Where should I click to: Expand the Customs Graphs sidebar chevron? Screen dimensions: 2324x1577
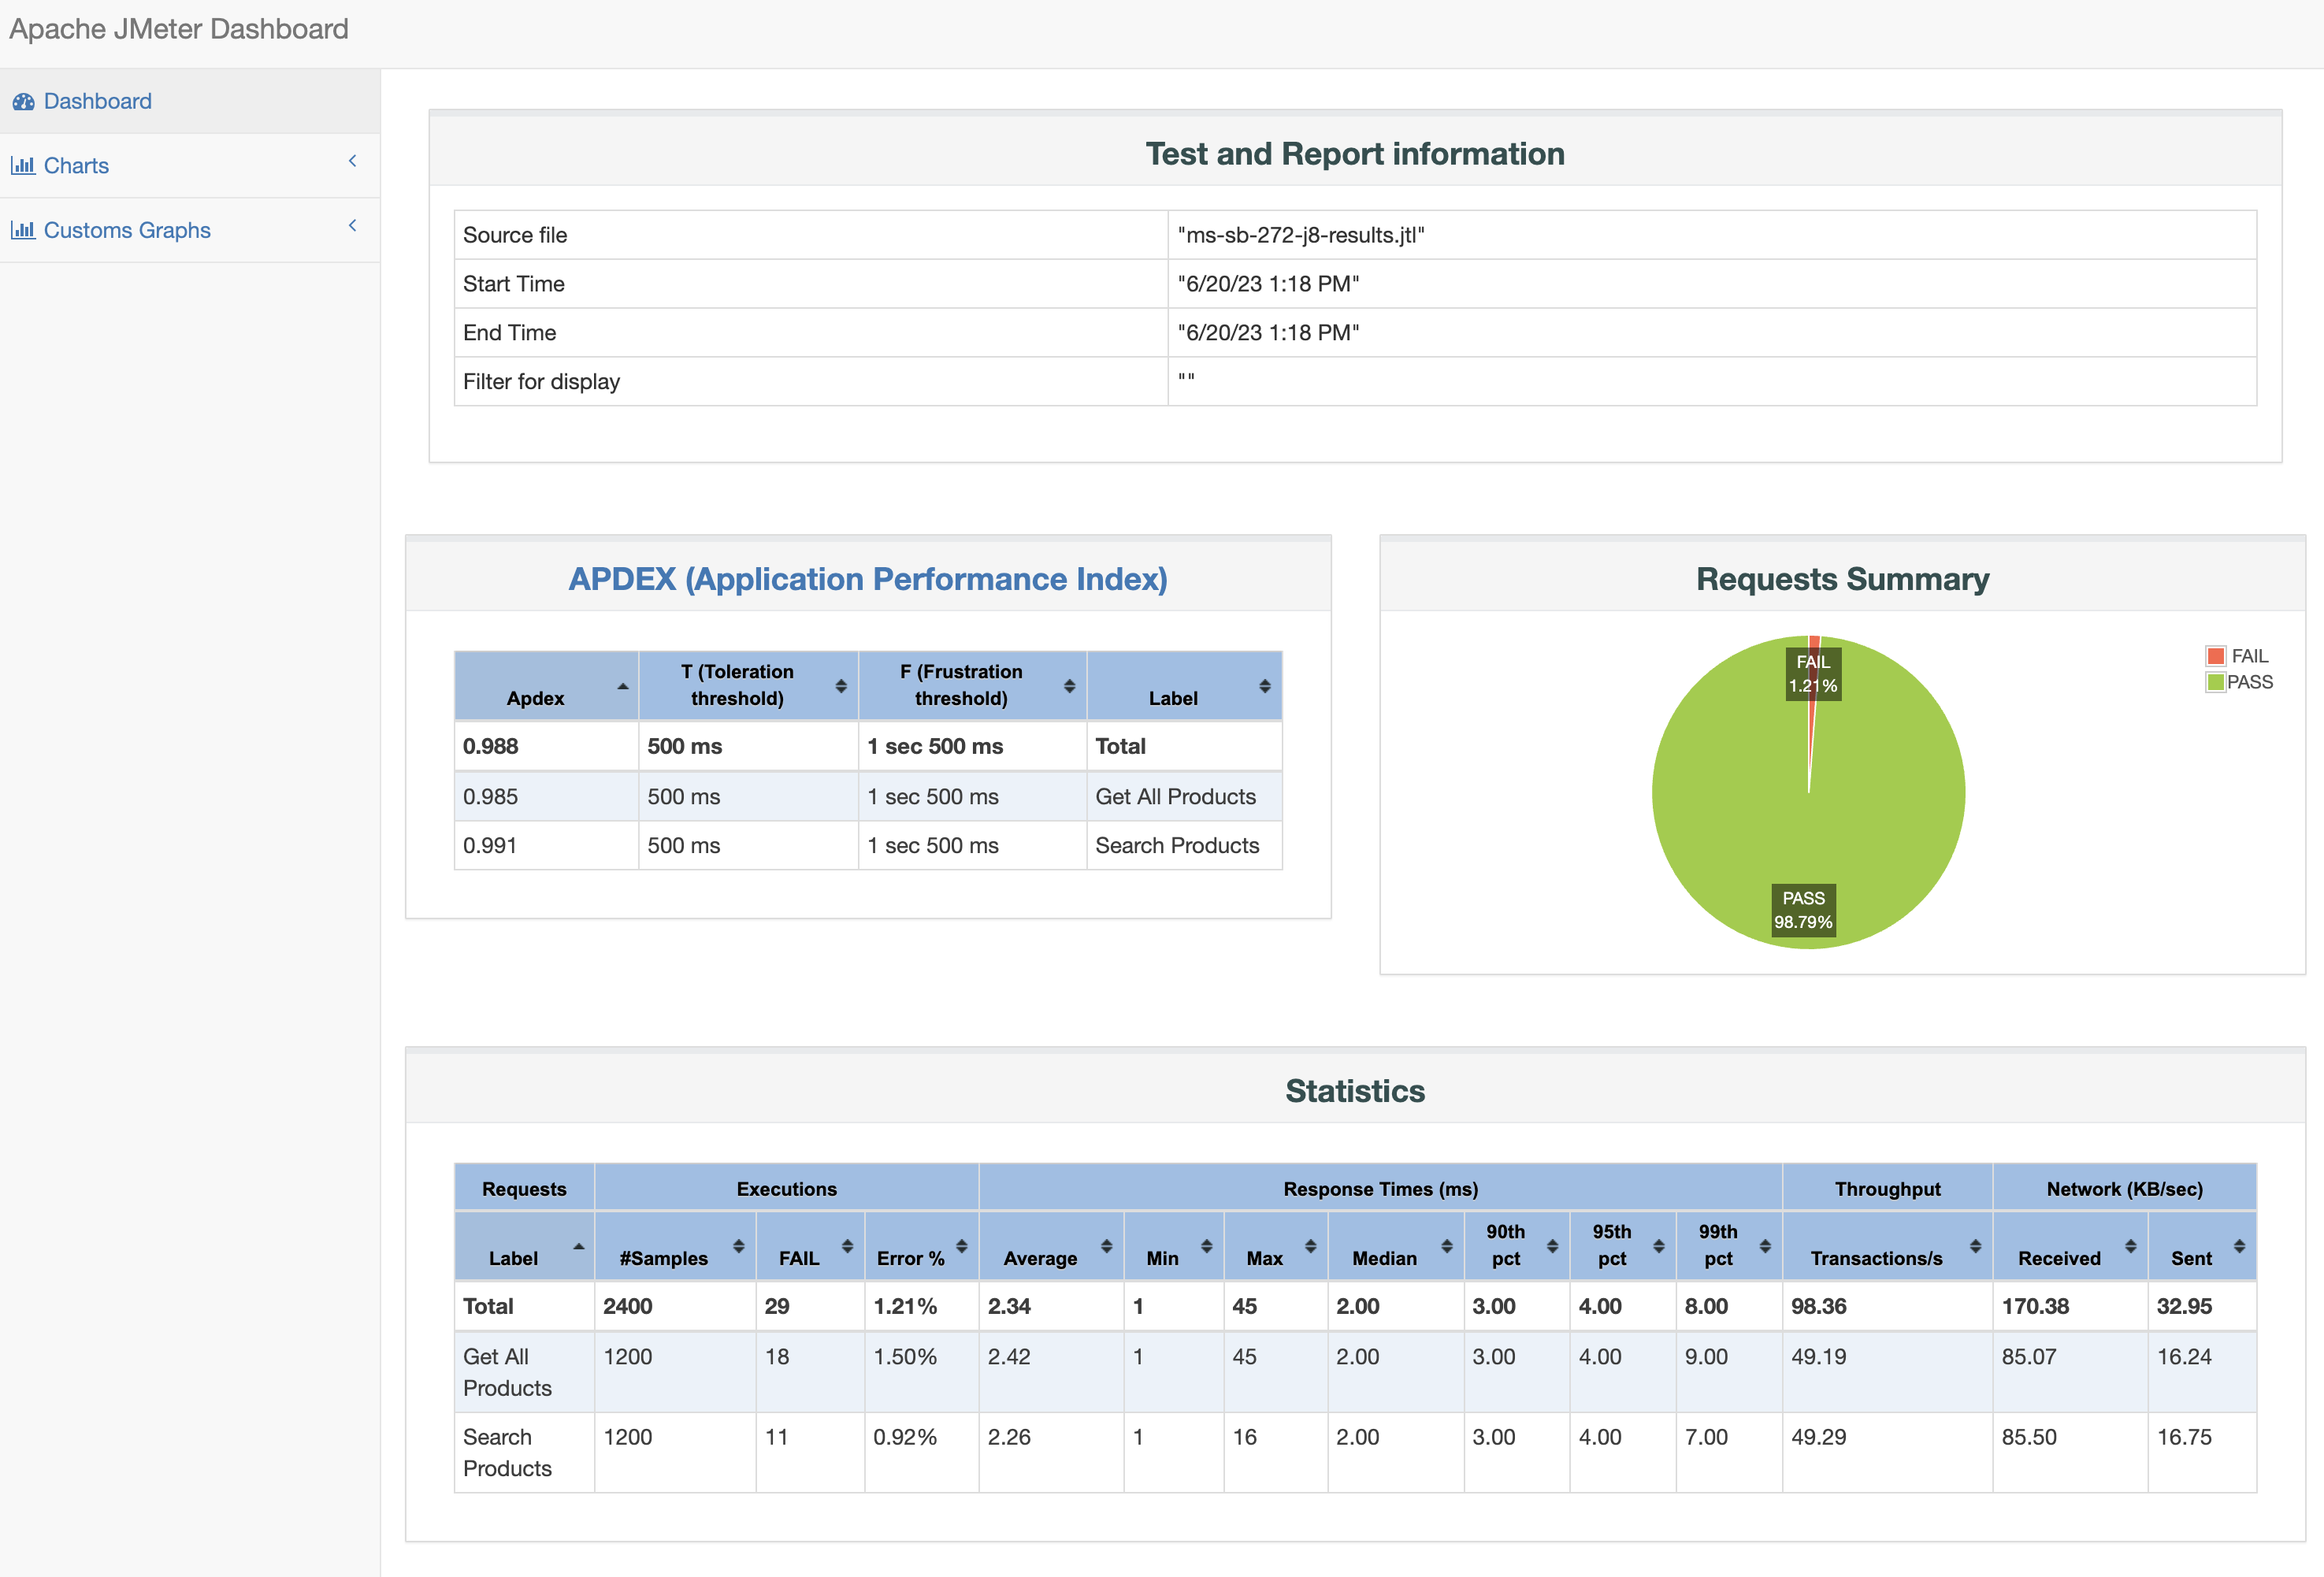352,226
